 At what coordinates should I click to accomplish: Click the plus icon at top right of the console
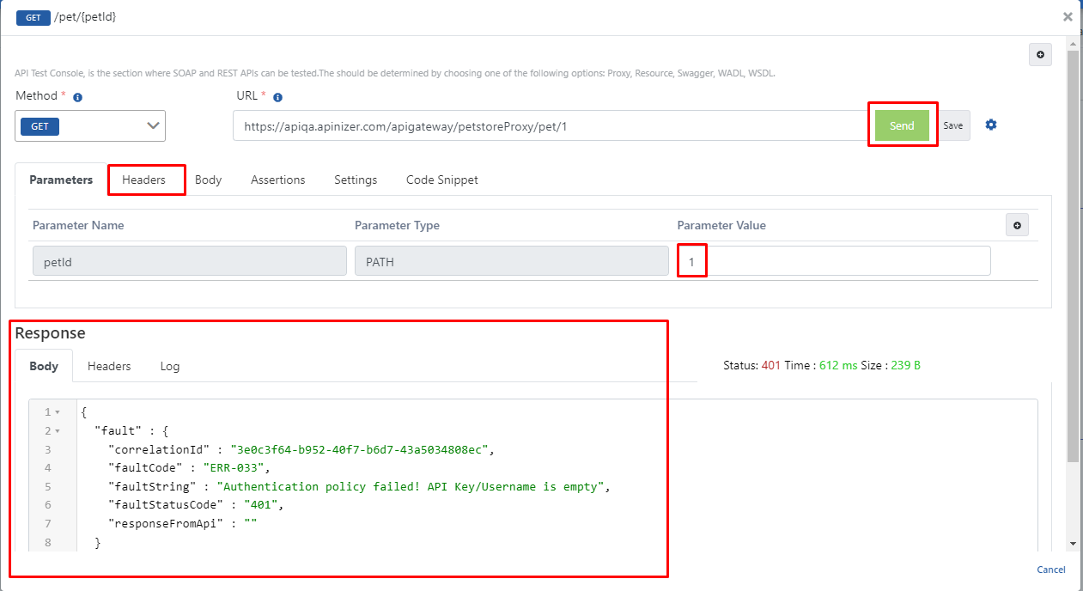(x=1040, y=55)
